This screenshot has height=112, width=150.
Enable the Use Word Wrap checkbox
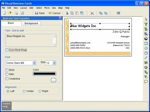[7, 50]
